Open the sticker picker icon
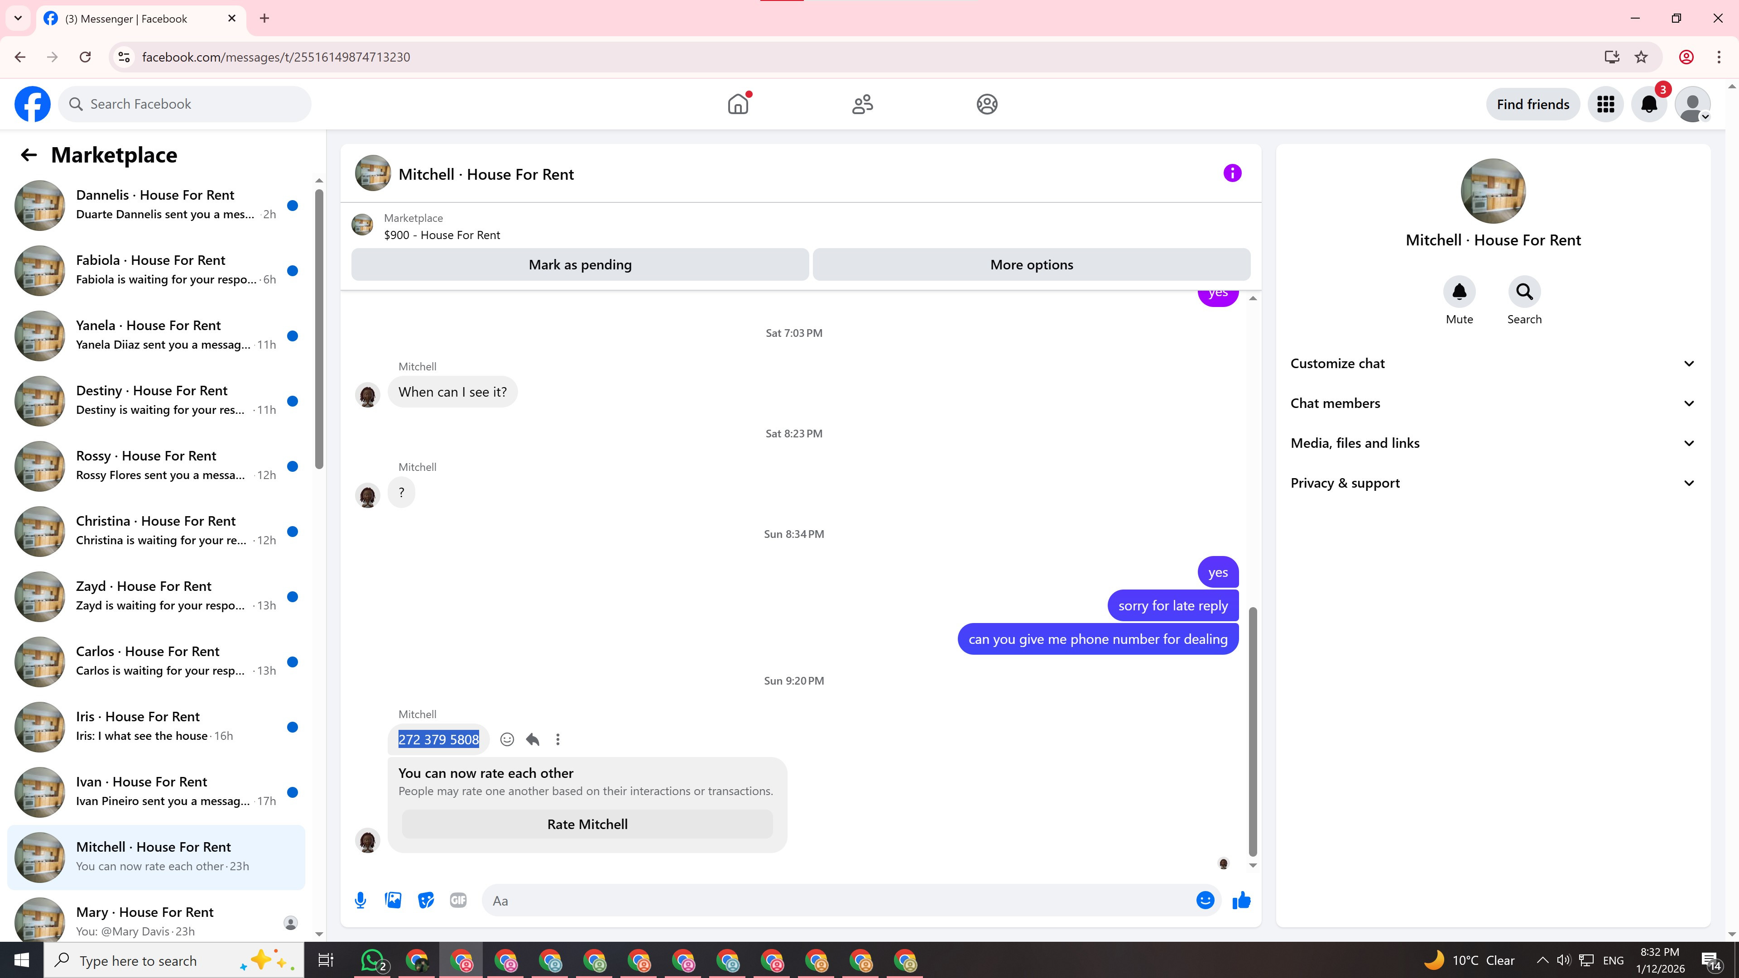 click(425, 901)
